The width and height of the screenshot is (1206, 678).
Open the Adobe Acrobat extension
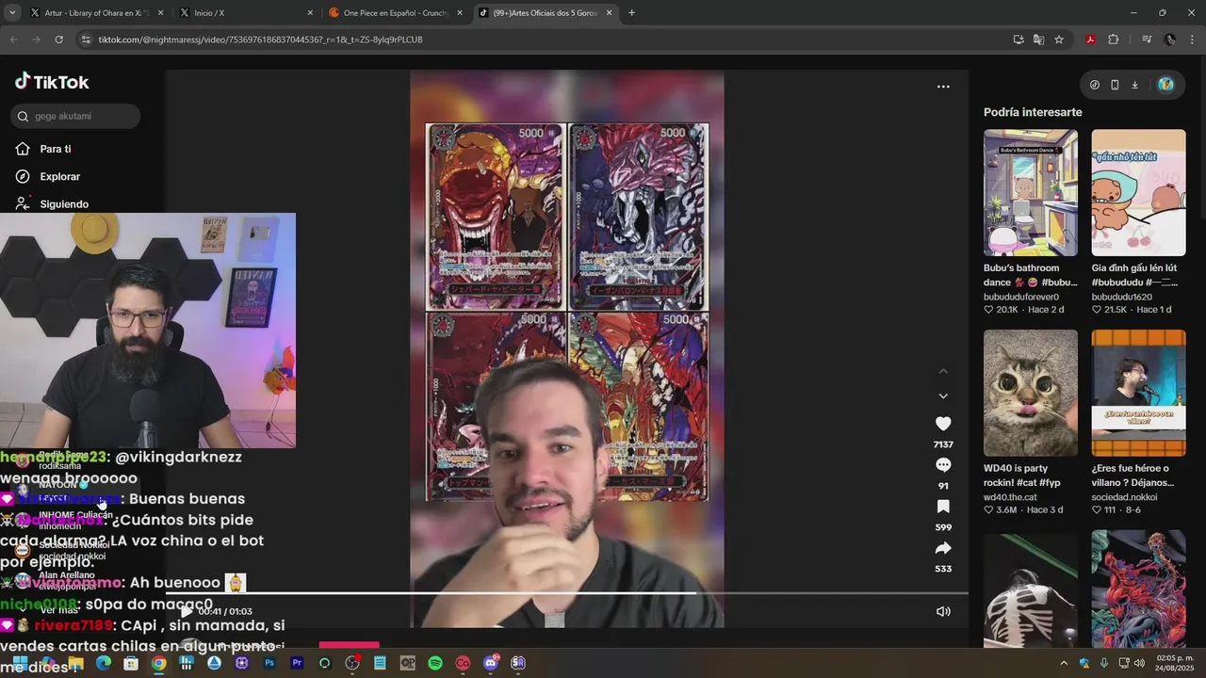1090,40
